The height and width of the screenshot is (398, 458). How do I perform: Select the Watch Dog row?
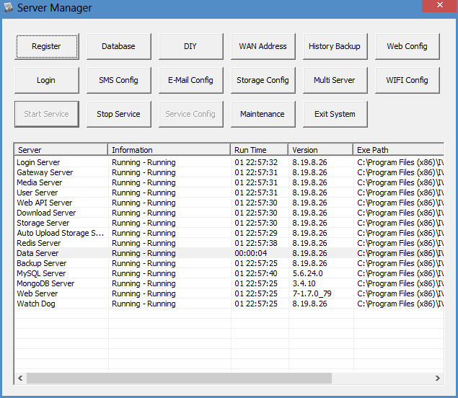[x=229, y=304]
